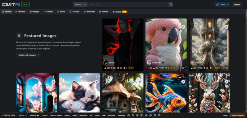Click remix brush icon on pink parrot image

click(x=183, y=27)
